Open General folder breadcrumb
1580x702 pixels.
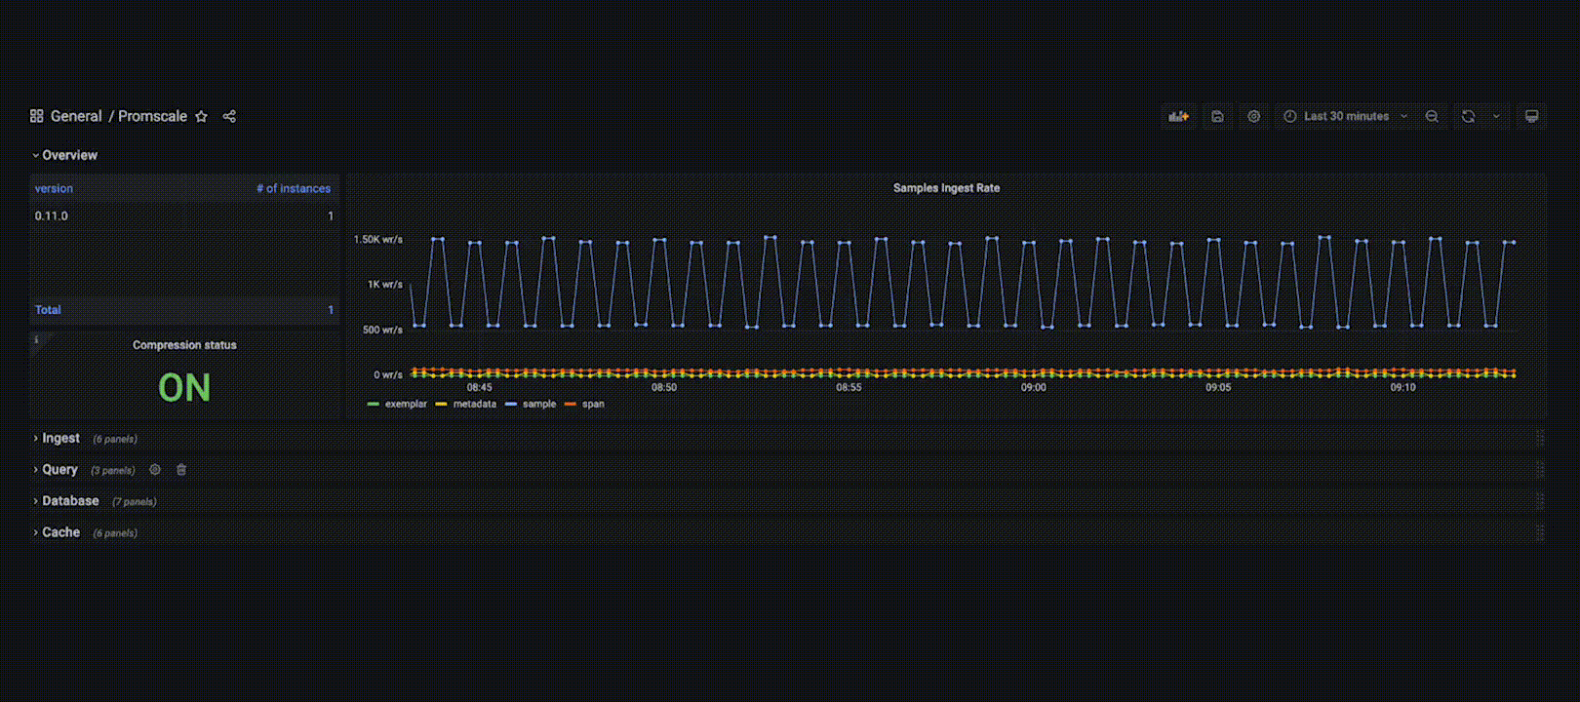pyautogui.click(x=76, y=116)
